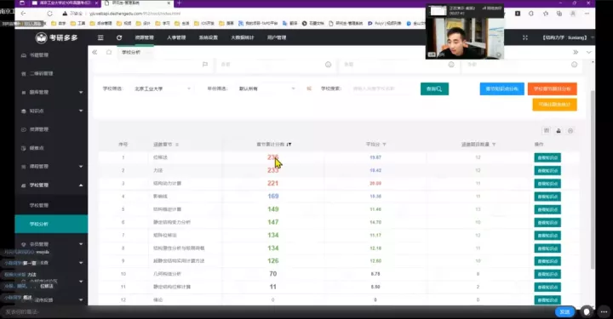Click the view button in row 12
This screenshot has width=613, height=319.
pos(547,300)
